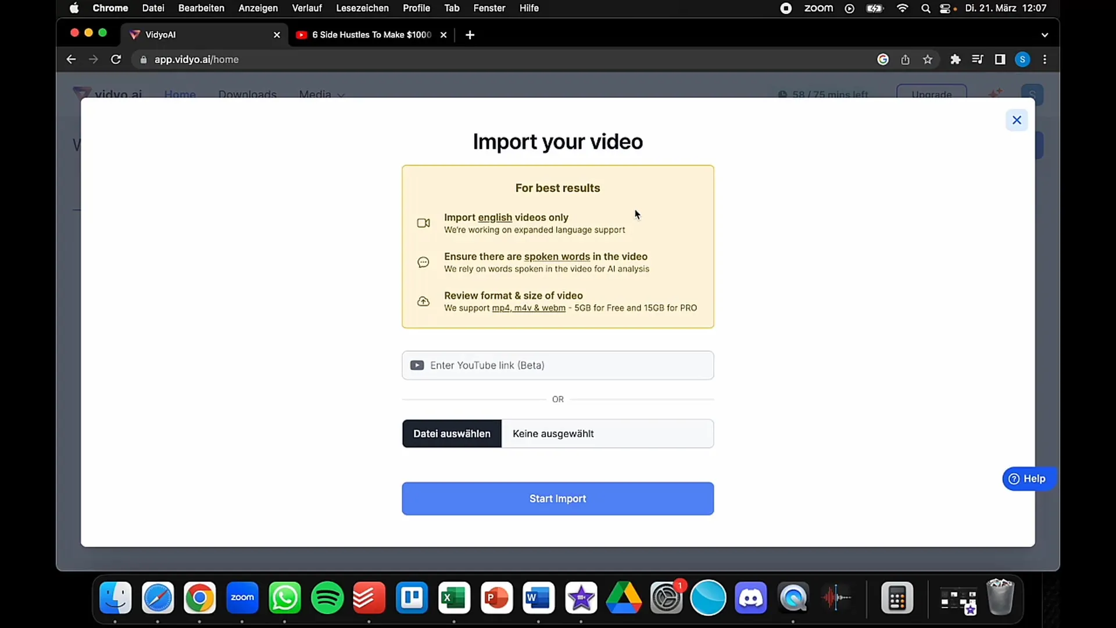Launch Safari from the dock
Image resolution: width=1116 pixels, height=628 pixels.
[x=158, y=598]
